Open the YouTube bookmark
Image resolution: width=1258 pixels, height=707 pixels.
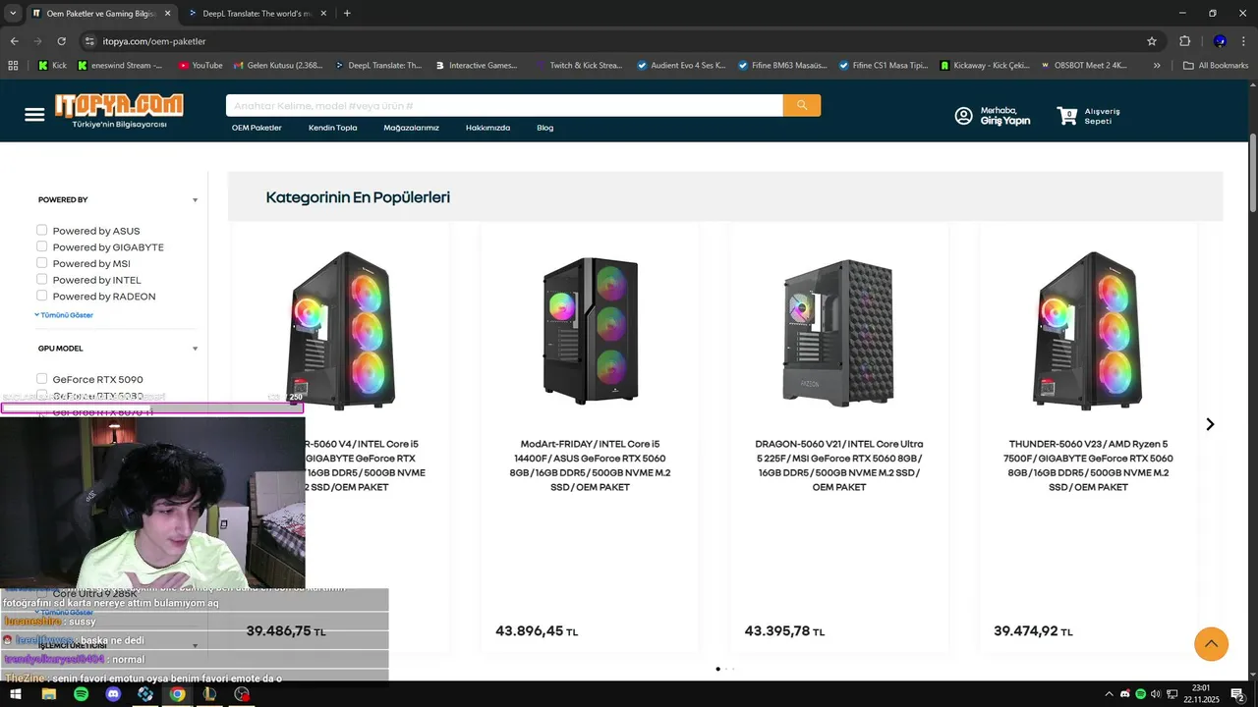200,66
